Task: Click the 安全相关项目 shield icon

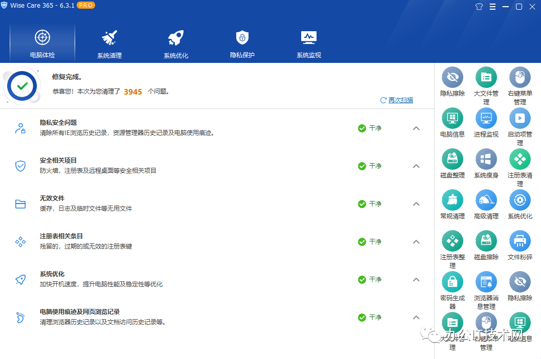Action: pyautogui.click(x=20, y=166)
